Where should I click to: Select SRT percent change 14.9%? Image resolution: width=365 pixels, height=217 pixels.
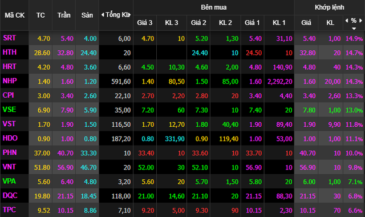(354, 38)
